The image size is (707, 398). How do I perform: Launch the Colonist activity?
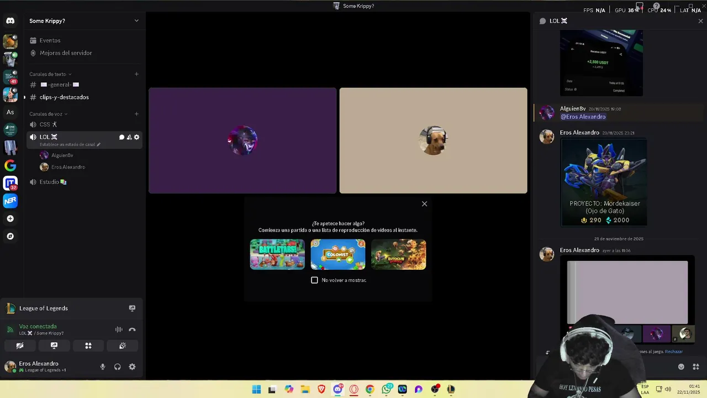pos(338,254)
